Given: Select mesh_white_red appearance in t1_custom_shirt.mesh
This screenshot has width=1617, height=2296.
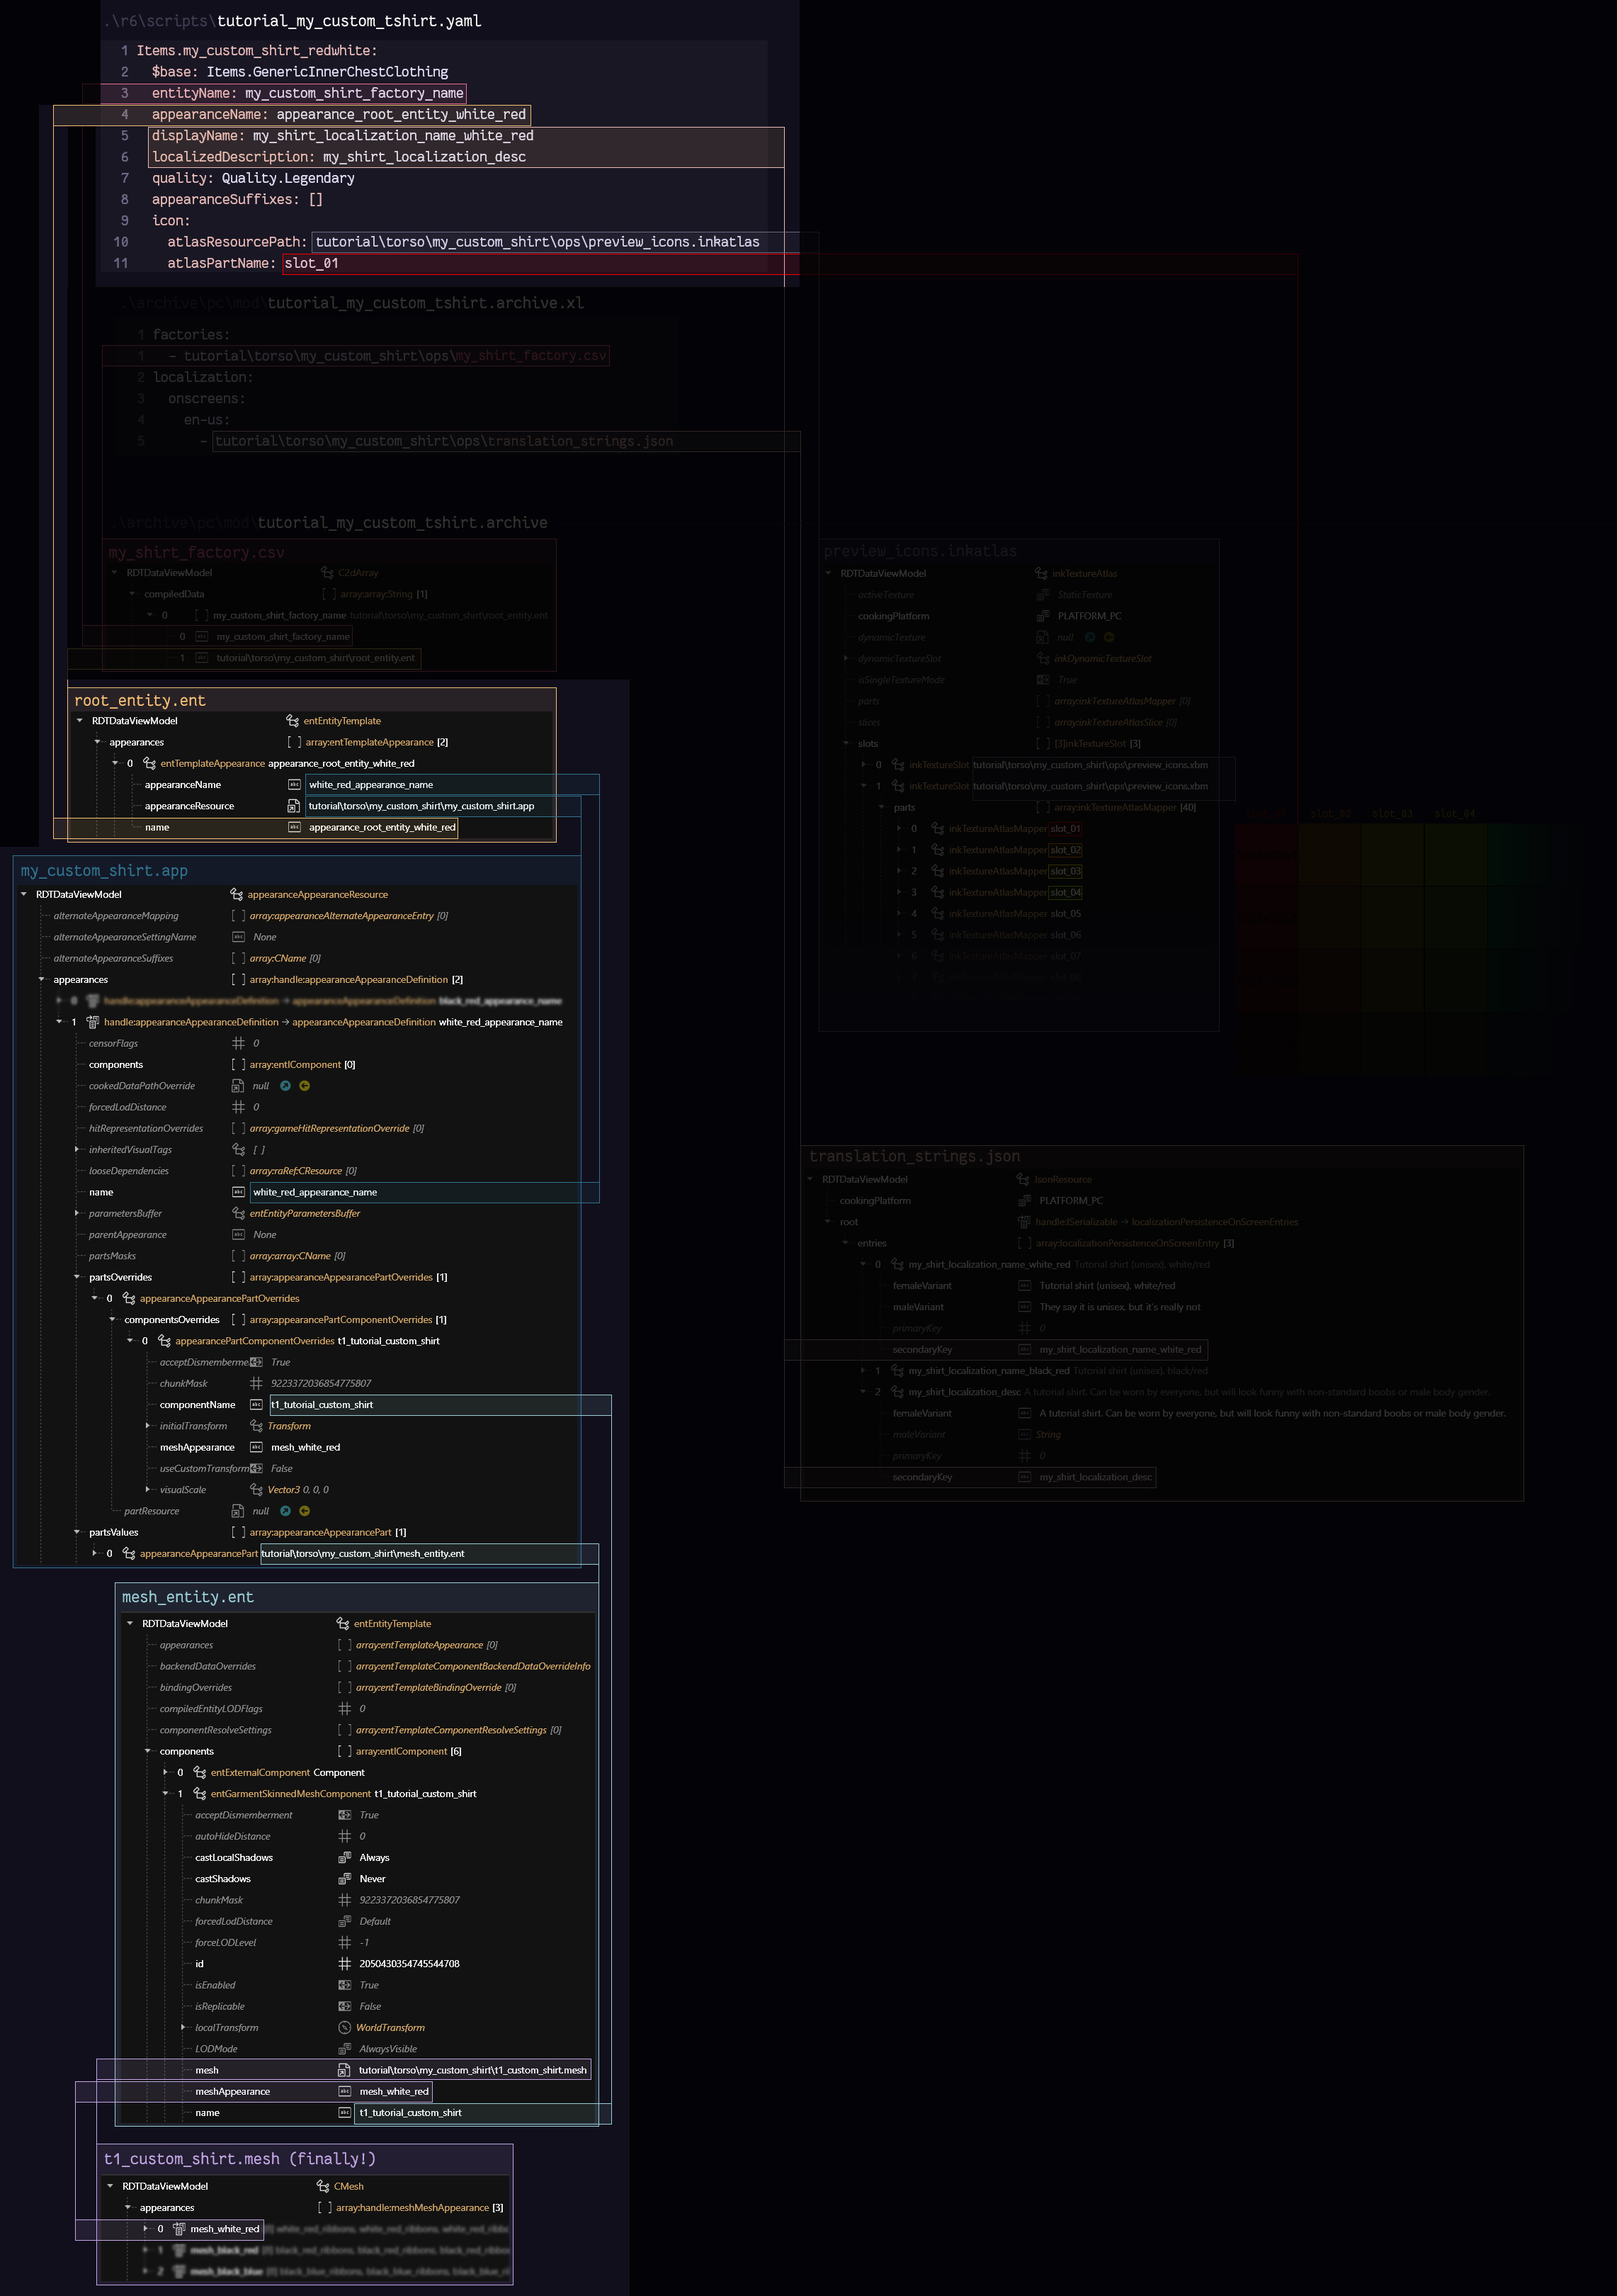Looking at the screenshot, I should coord(224,2228).
